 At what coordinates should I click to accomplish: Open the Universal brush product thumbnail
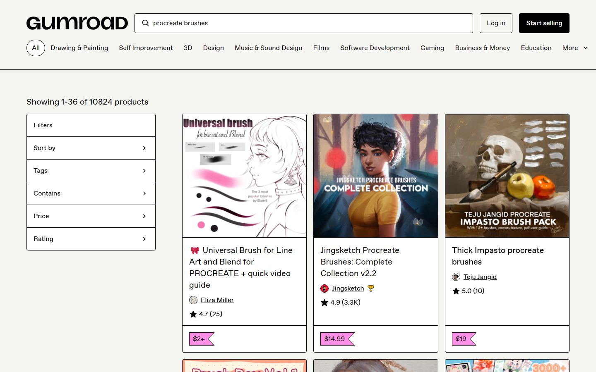[245, 176]
